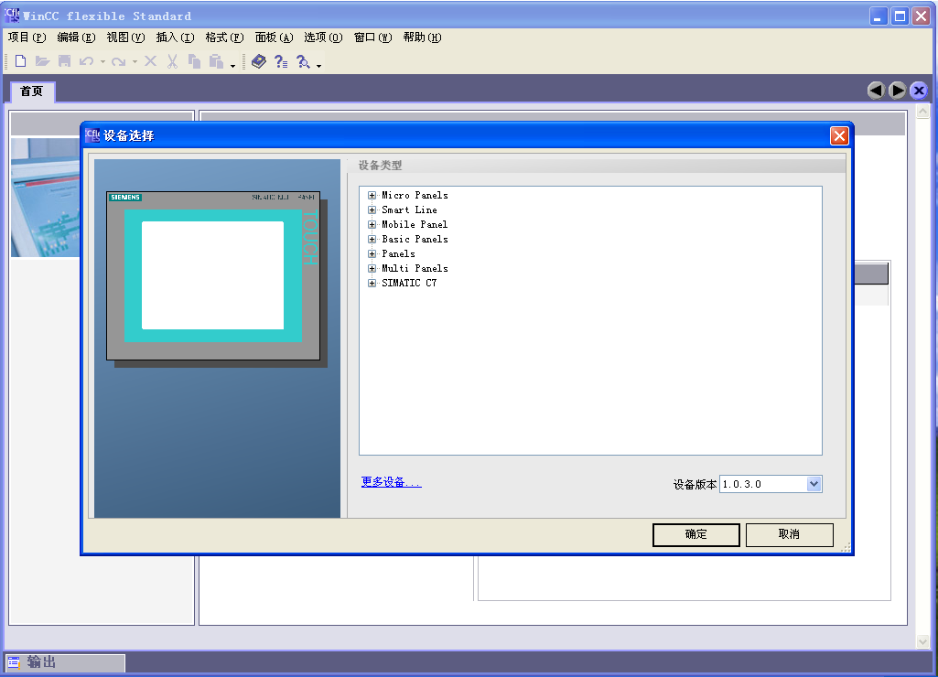
Task: Expand the Mobile Panel node
Action: pos(372,225)
